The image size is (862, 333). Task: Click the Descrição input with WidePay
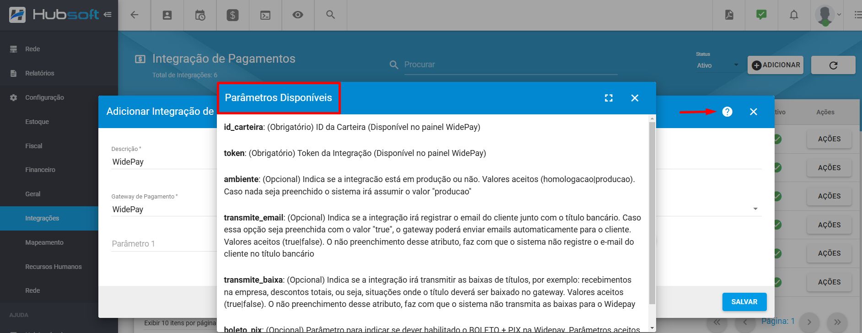tap(164, 162)
